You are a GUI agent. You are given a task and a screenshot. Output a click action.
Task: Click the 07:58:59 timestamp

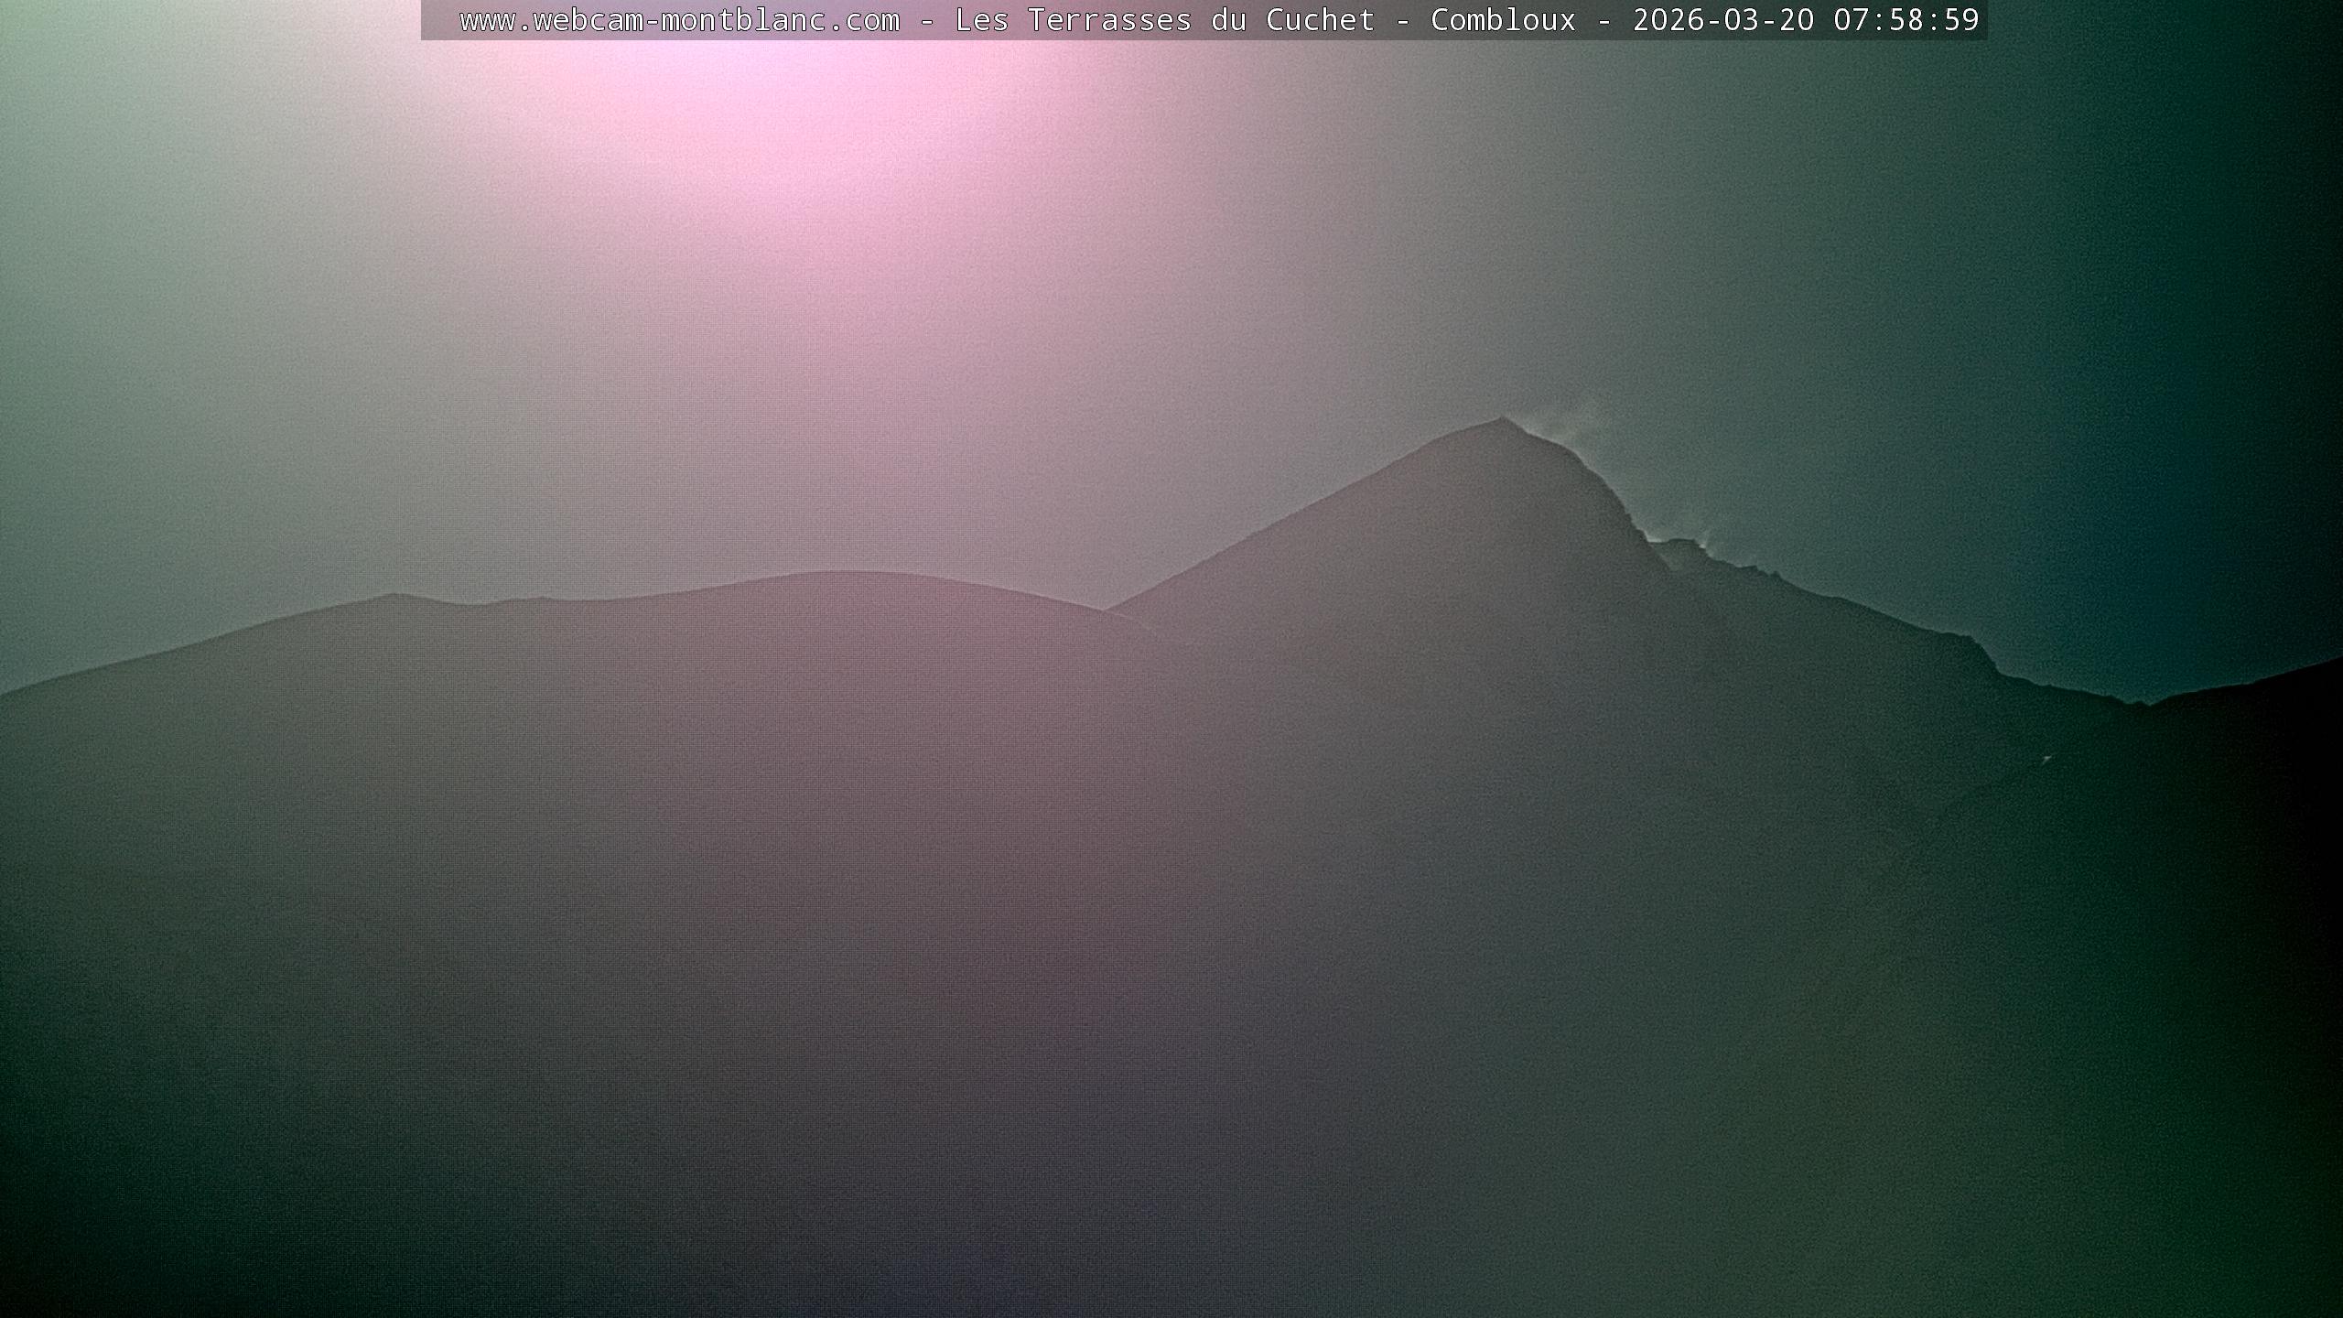pos(1906,20)
